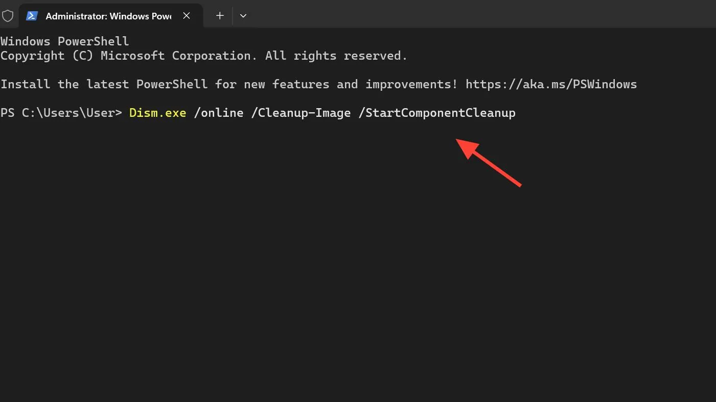Click the PS C:\Users\User> prompt
This screenshot has width=716, height=402.
(x=61, y=113)
